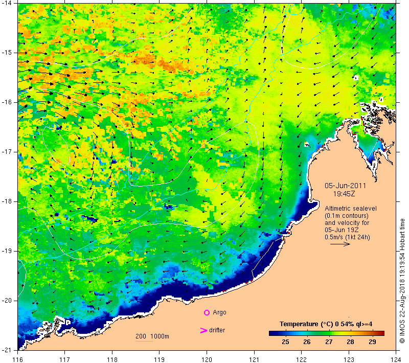
Task: Click the 'Temperature (°C) 0 54% ql>=4' title
Action: tap(326, 324)
